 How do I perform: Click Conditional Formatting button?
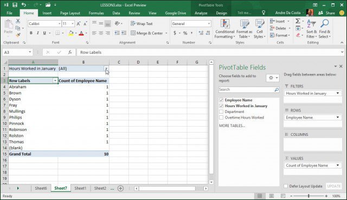[225, 29]
